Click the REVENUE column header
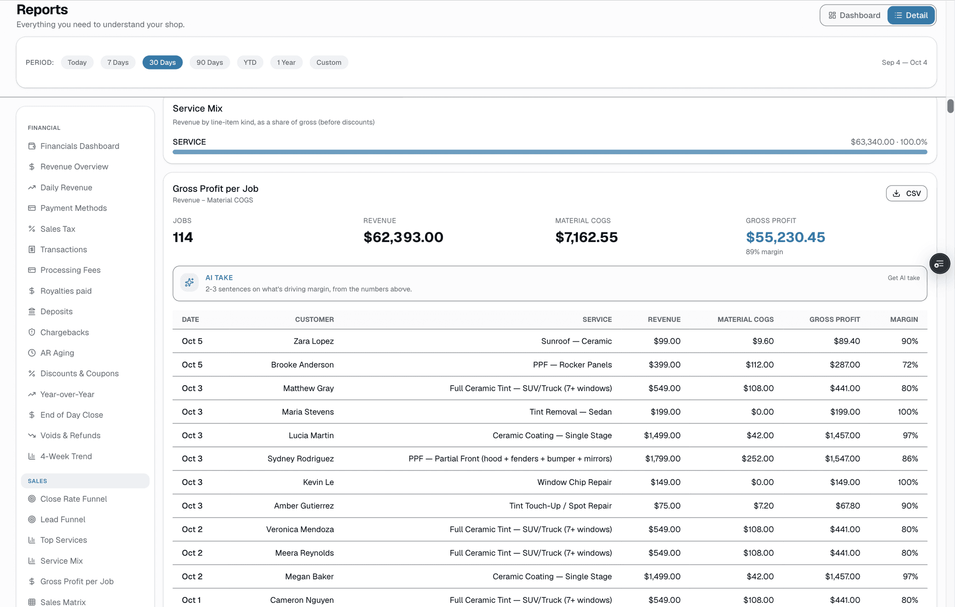 tap(664, 319)
